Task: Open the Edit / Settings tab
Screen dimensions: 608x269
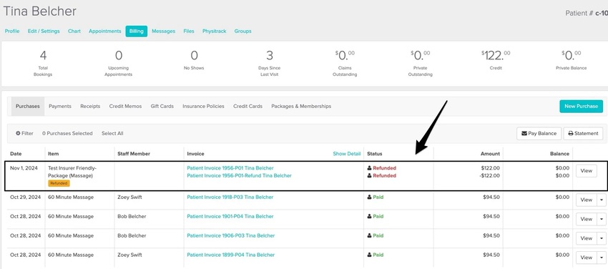Action: point(44,31)
